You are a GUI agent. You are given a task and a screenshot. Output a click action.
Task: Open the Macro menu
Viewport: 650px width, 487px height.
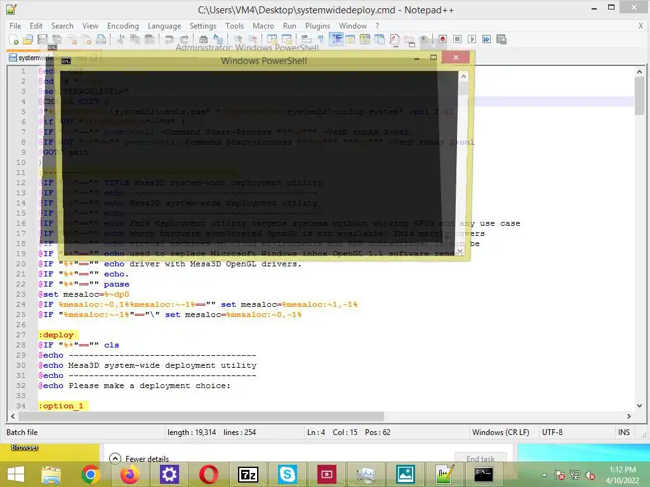pos(263,25)
